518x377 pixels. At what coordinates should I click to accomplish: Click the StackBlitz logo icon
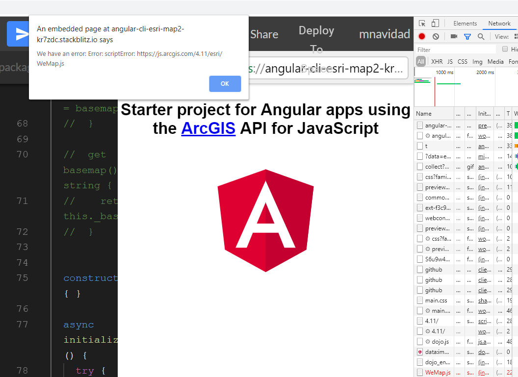(x=18, y=34)
